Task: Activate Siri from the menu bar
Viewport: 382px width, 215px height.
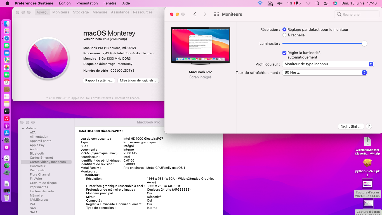Action: (x=335, y=3)
